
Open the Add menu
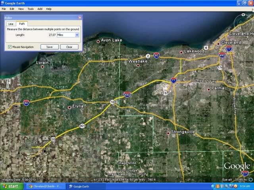point(40,9)
